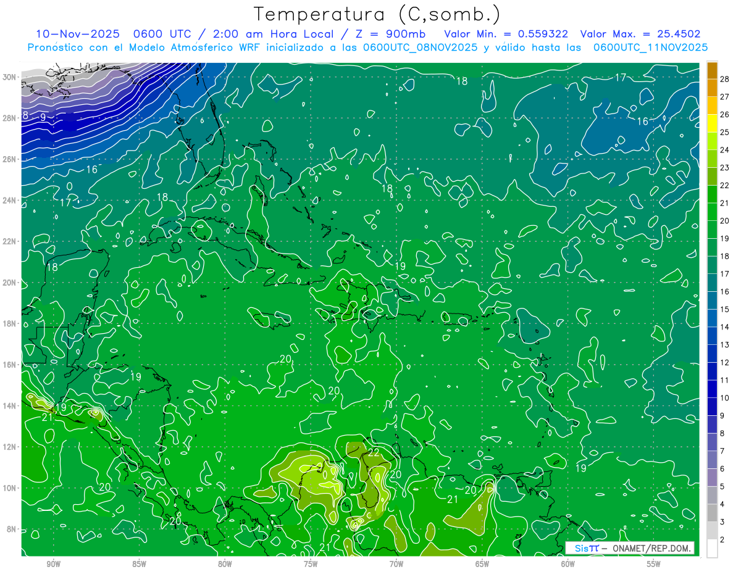Click the "0600UTC_08NOV2025" initialization time

point(420,48)
